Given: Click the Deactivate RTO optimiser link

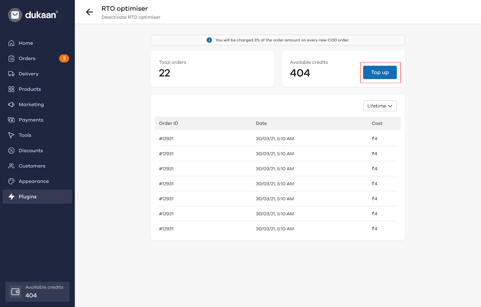Looking at the screenshot, I should (131, 17).
